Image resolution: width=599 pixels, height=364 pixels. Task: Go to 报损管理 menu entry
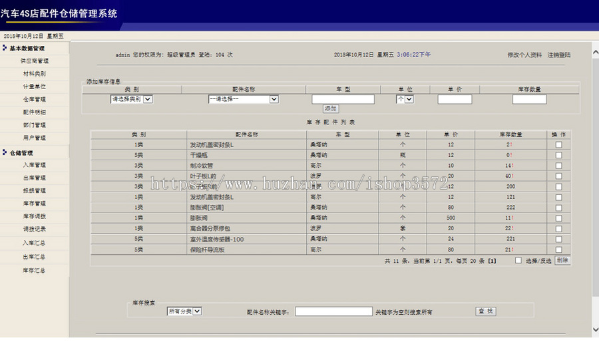(35, 190)
